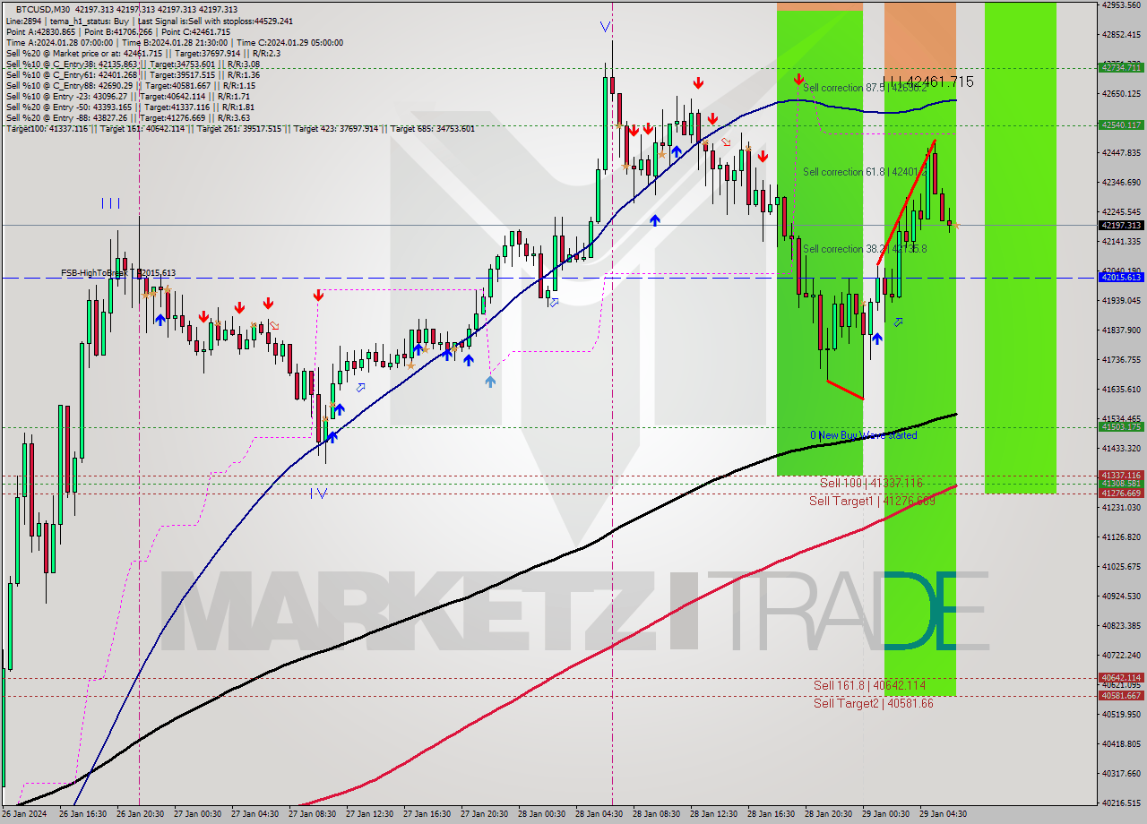This screenshot has height=824, width=1147.
Task: Select the '0 New Buy Wave started' label
Action: point(864,435)
